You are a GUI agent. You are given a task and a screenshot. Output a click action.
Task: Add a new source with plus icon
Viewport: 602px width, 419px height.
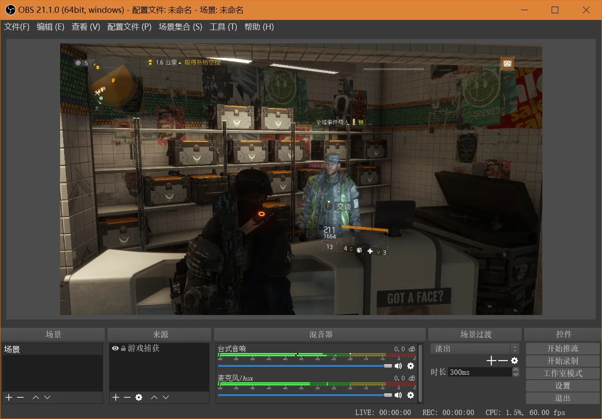point(116,397)
